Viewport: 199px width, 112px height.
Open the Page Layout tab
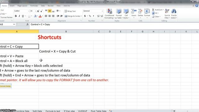22,6
